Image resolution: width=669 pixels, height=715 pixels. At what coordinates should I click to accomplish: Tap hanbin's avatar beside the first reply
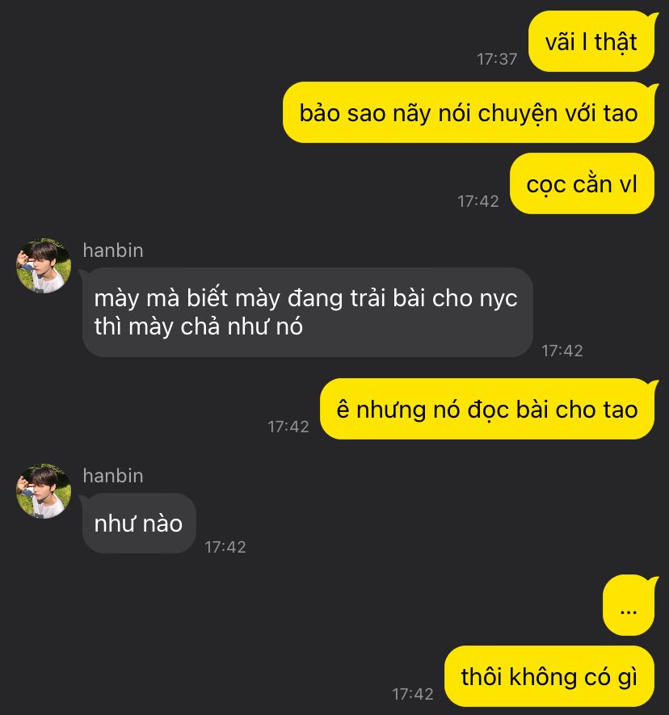pos(44,265)
